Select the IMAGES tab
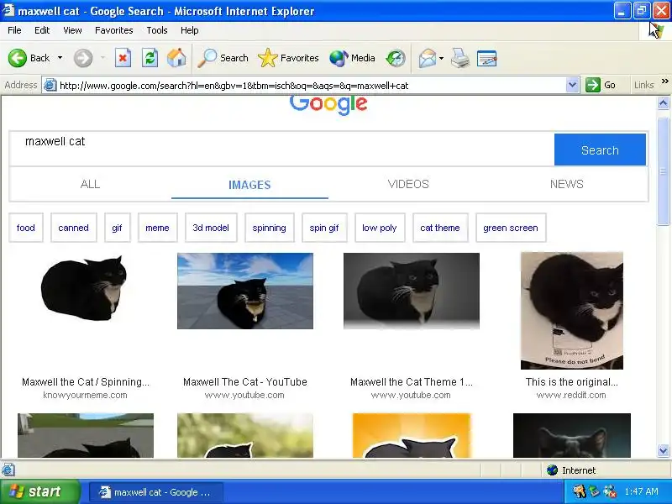Viewport: 672px width, 504px height. pyautogui.click(x=249, y=185)
